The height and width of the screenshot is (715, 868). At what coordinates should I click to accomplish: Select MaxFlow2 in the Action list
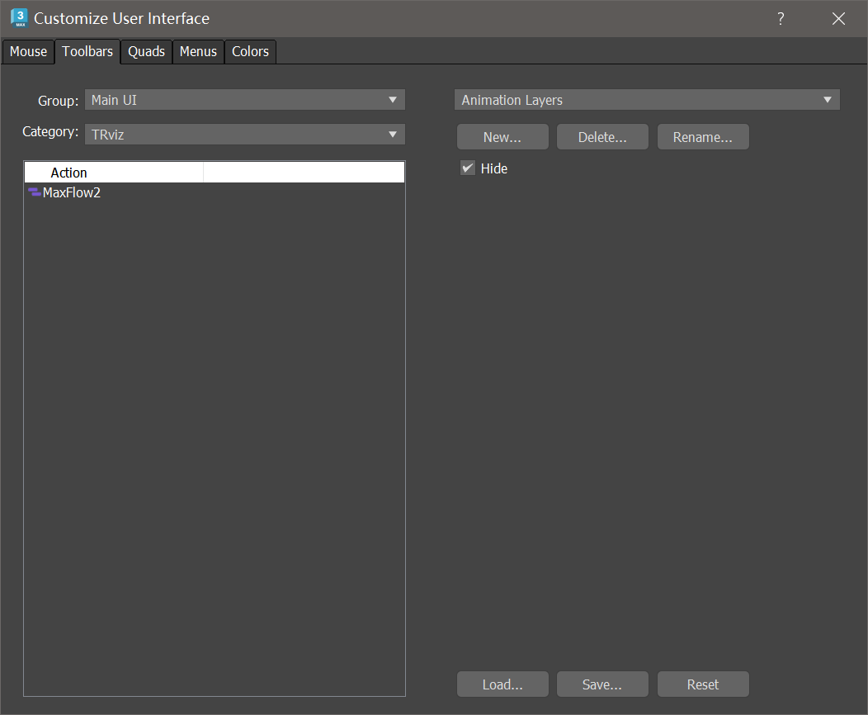(x=72, y=192)
